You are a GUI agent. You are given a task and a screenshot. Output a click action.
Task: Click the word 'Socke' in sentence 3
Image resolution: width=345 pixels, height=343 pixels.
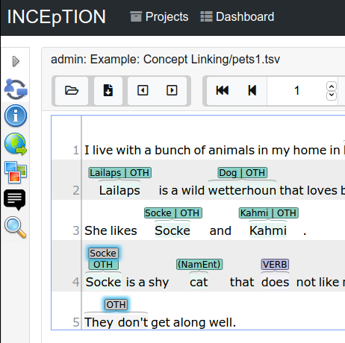click(172, 230)
